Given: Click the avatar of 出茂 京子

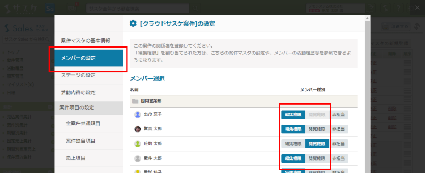Looking at the screenshot, I should pos(138,115).
